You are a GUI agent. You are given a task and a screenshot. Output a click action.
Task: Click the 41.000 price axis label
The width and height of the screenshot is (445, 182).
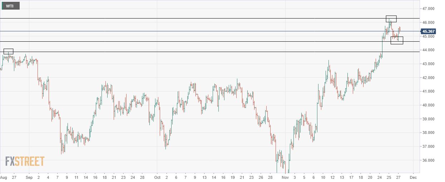coord(429,92)
